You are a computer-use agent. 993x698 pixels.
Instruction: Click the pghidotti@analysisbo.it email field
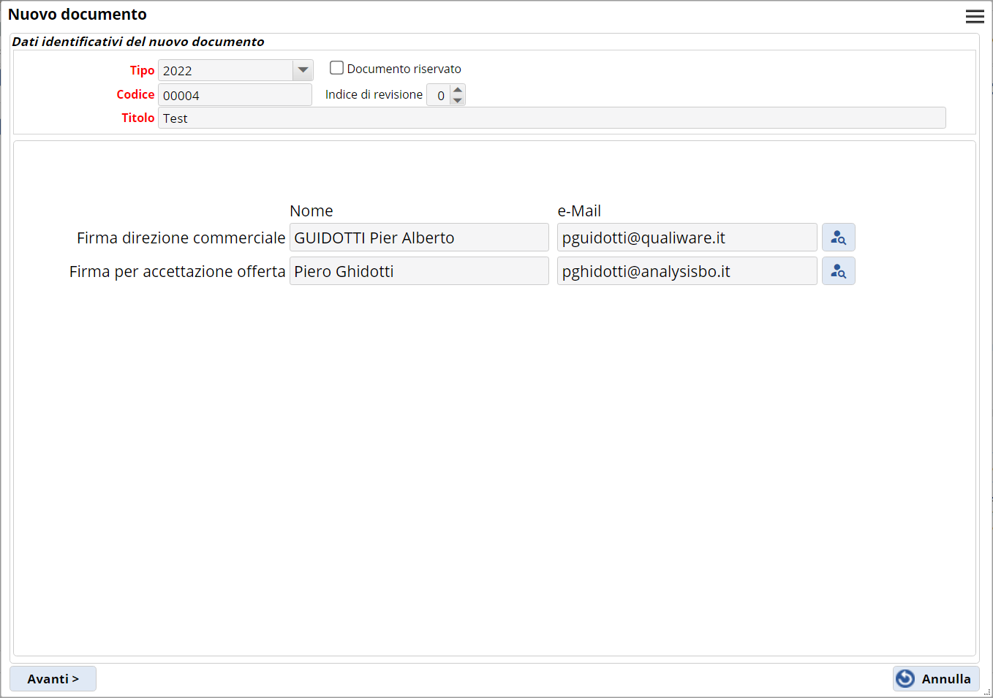point(686,271)
